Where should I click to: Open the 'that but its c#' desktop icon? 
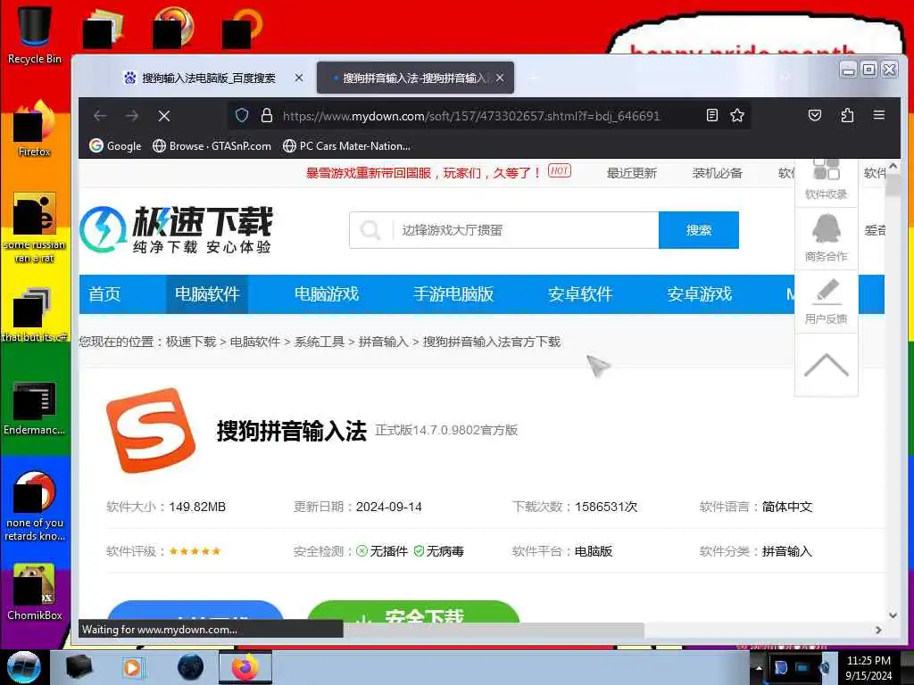35,315
